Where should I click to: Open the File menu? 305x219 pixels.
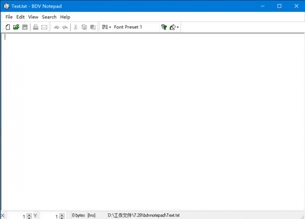point(9,17)
